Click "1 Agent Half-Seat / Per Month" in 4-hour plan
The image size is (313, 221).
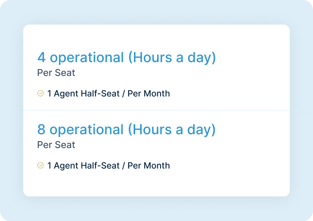click(108, 94)
